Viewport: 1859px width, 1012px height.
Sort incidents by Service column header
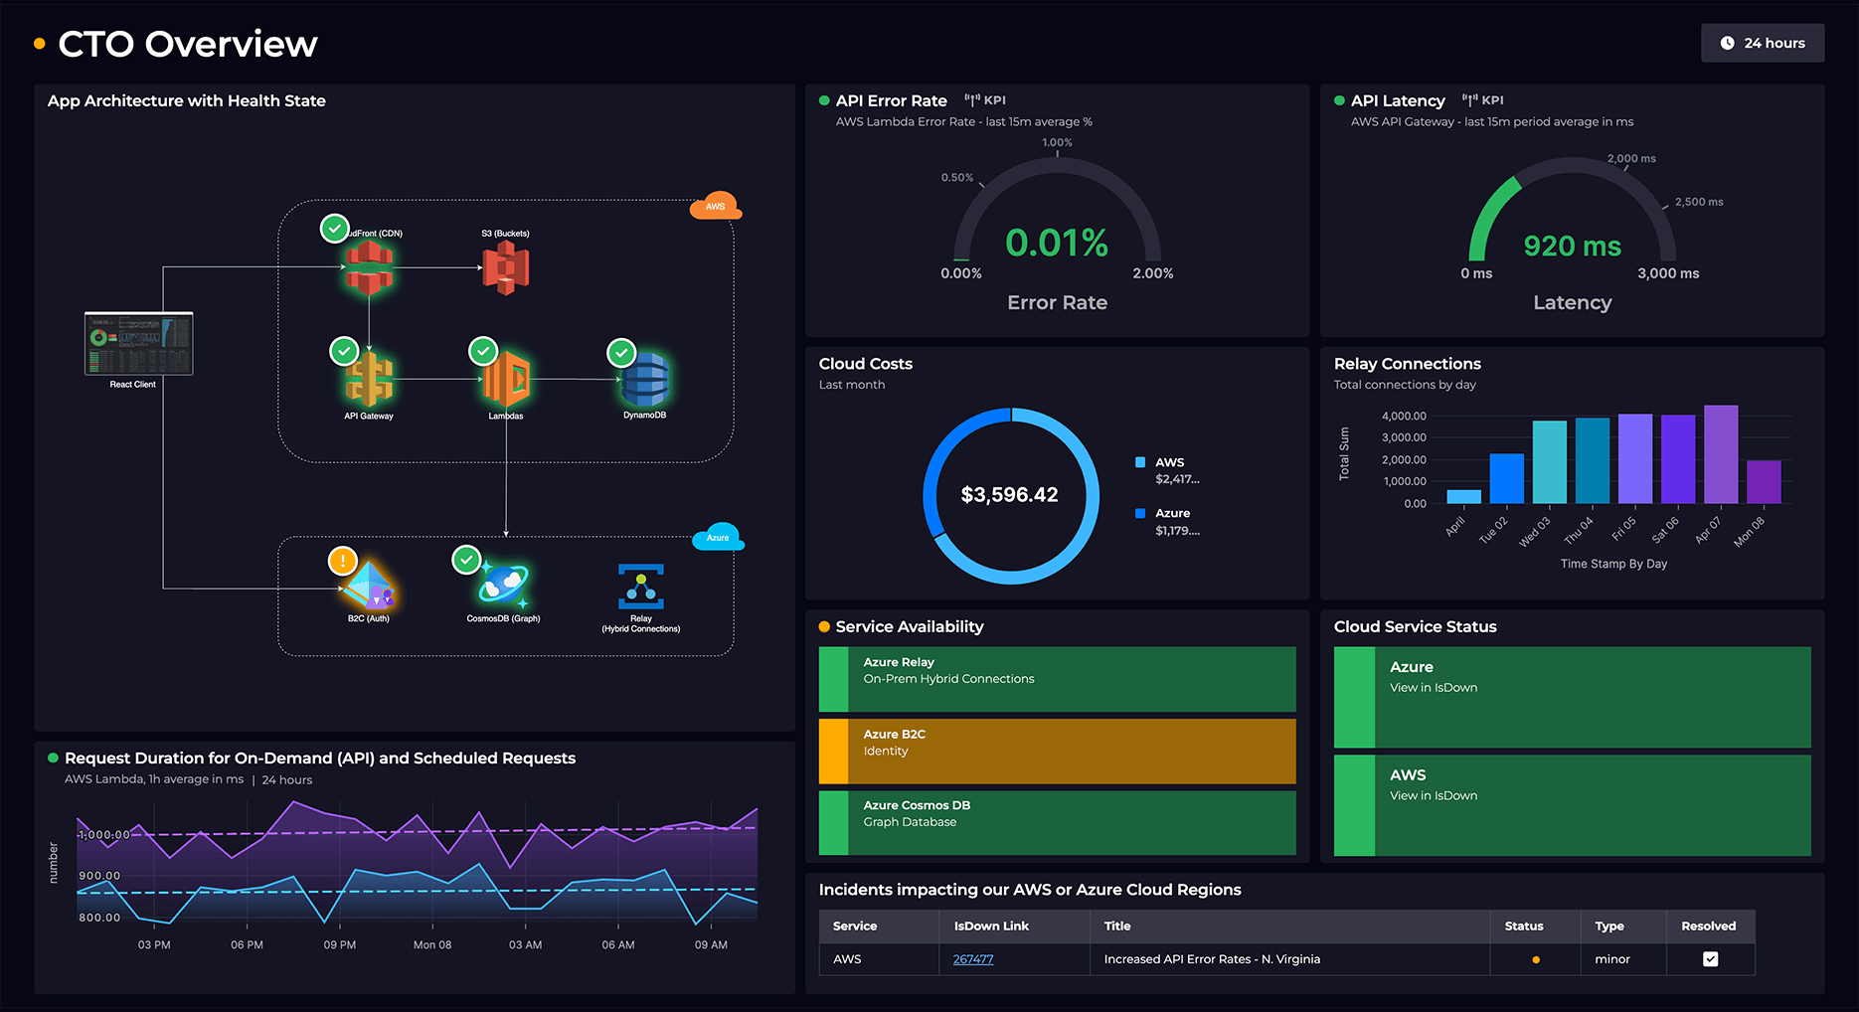click(x=854, y=926)
